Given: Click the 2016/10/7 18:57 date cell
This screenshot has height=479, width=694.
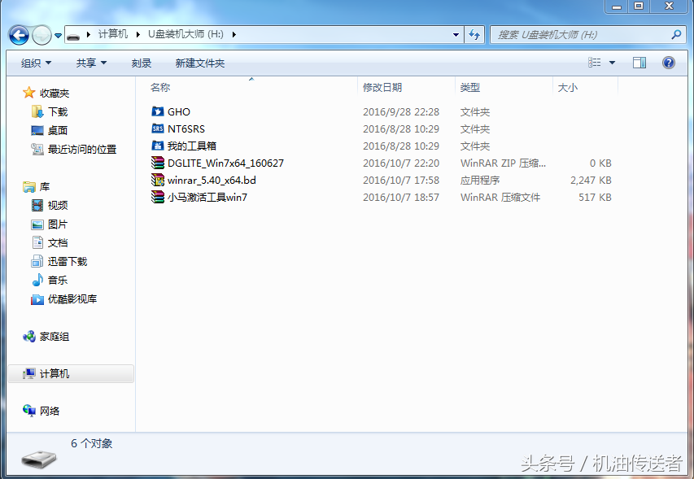Looking at the screenshot, I should click(401, 198).
